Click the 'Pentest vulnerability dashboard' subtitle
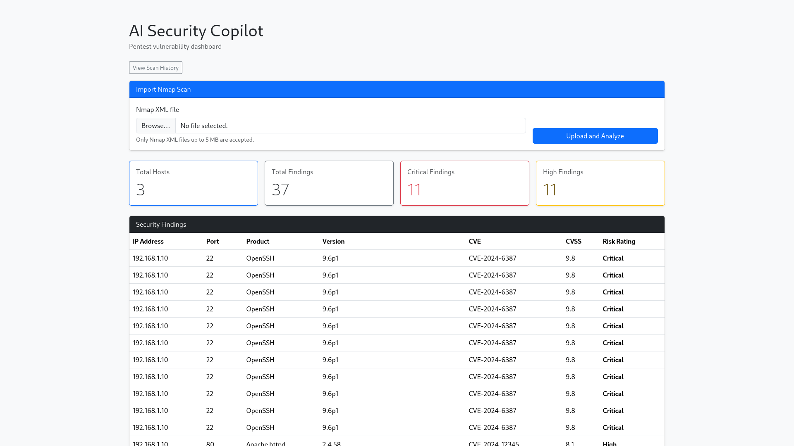 point(175,46)
